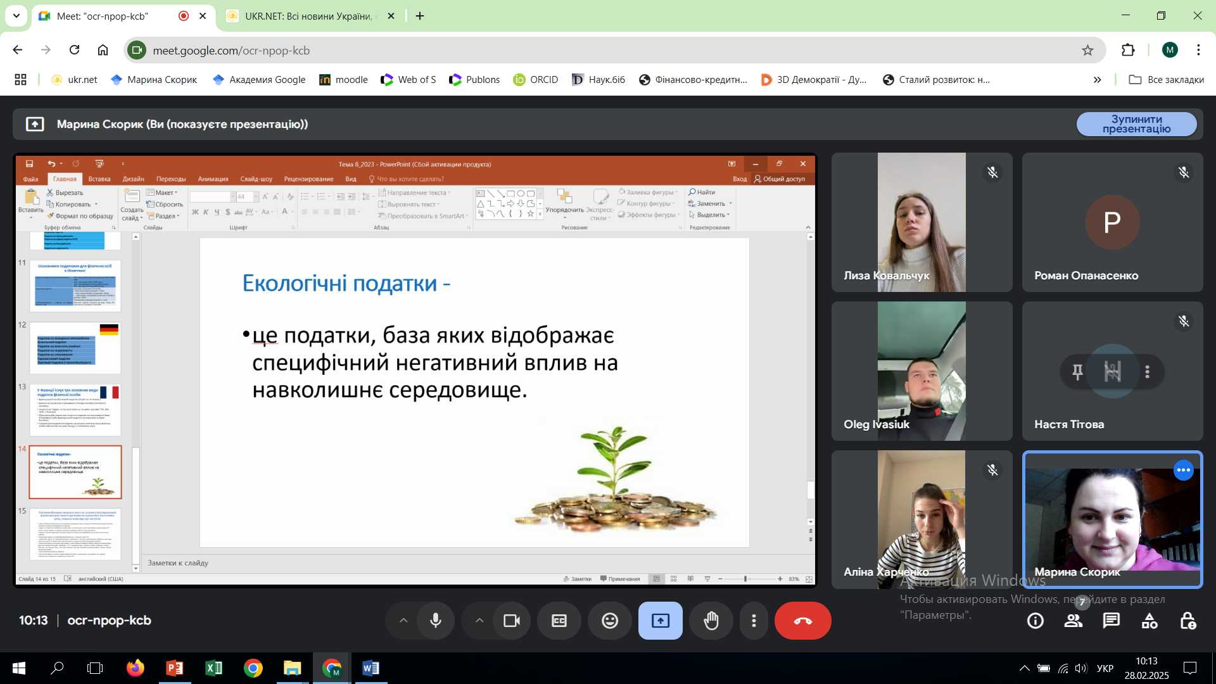Select slide 15 thumbnail
1216x684 pixels.
point(75,534)
